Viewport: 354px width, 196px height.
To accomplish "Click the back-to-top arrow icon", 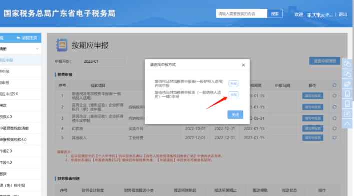I will (x=347, y=124).
